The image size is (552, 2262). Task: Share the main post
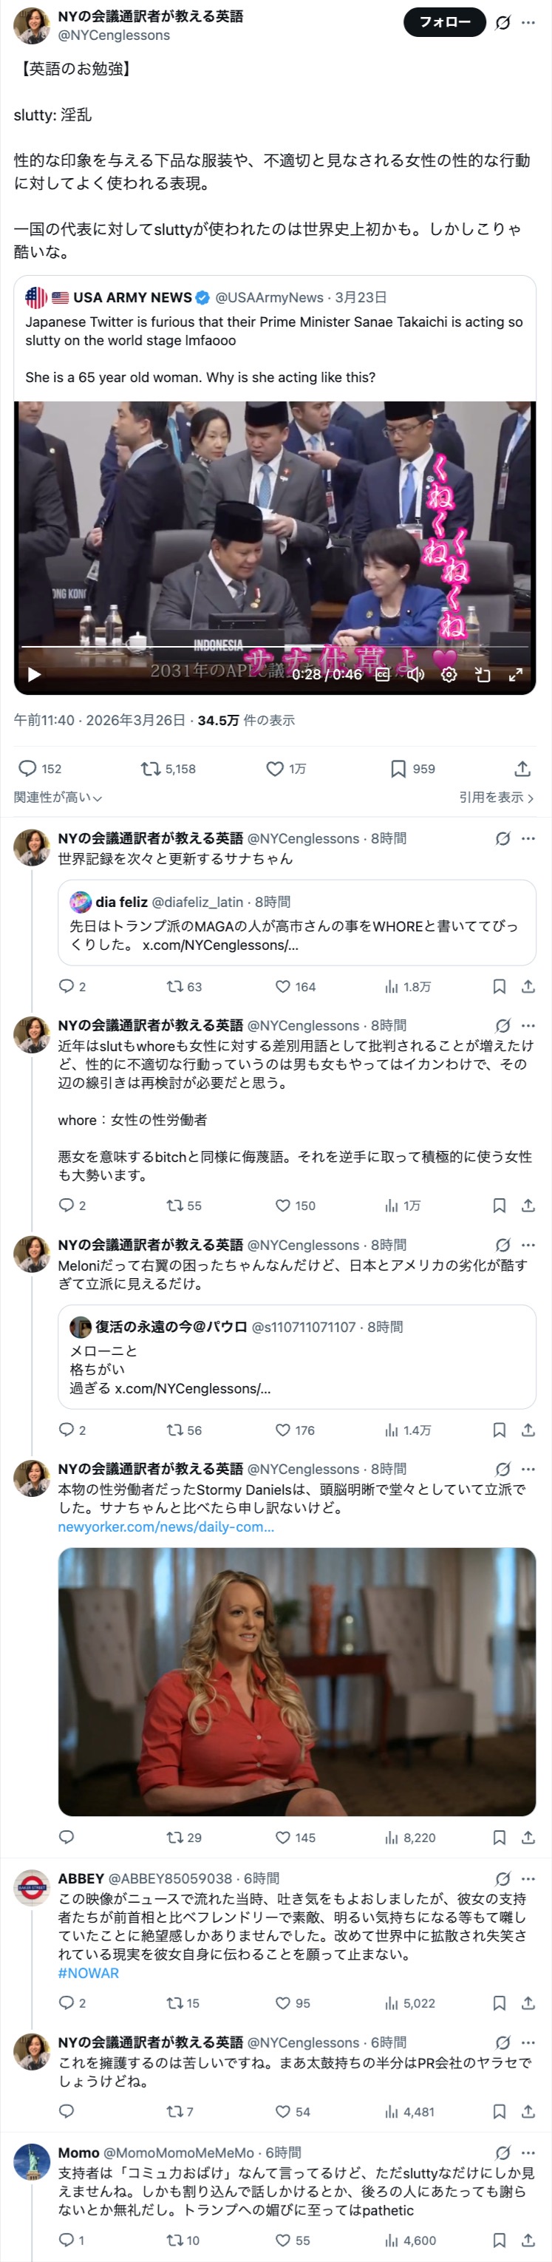[x=522, y=768]
